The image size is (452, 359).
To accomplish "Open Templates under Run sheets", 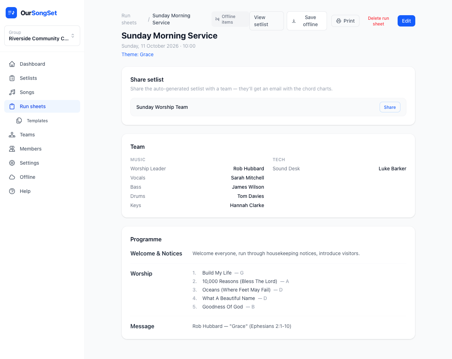I will (46, 120).
